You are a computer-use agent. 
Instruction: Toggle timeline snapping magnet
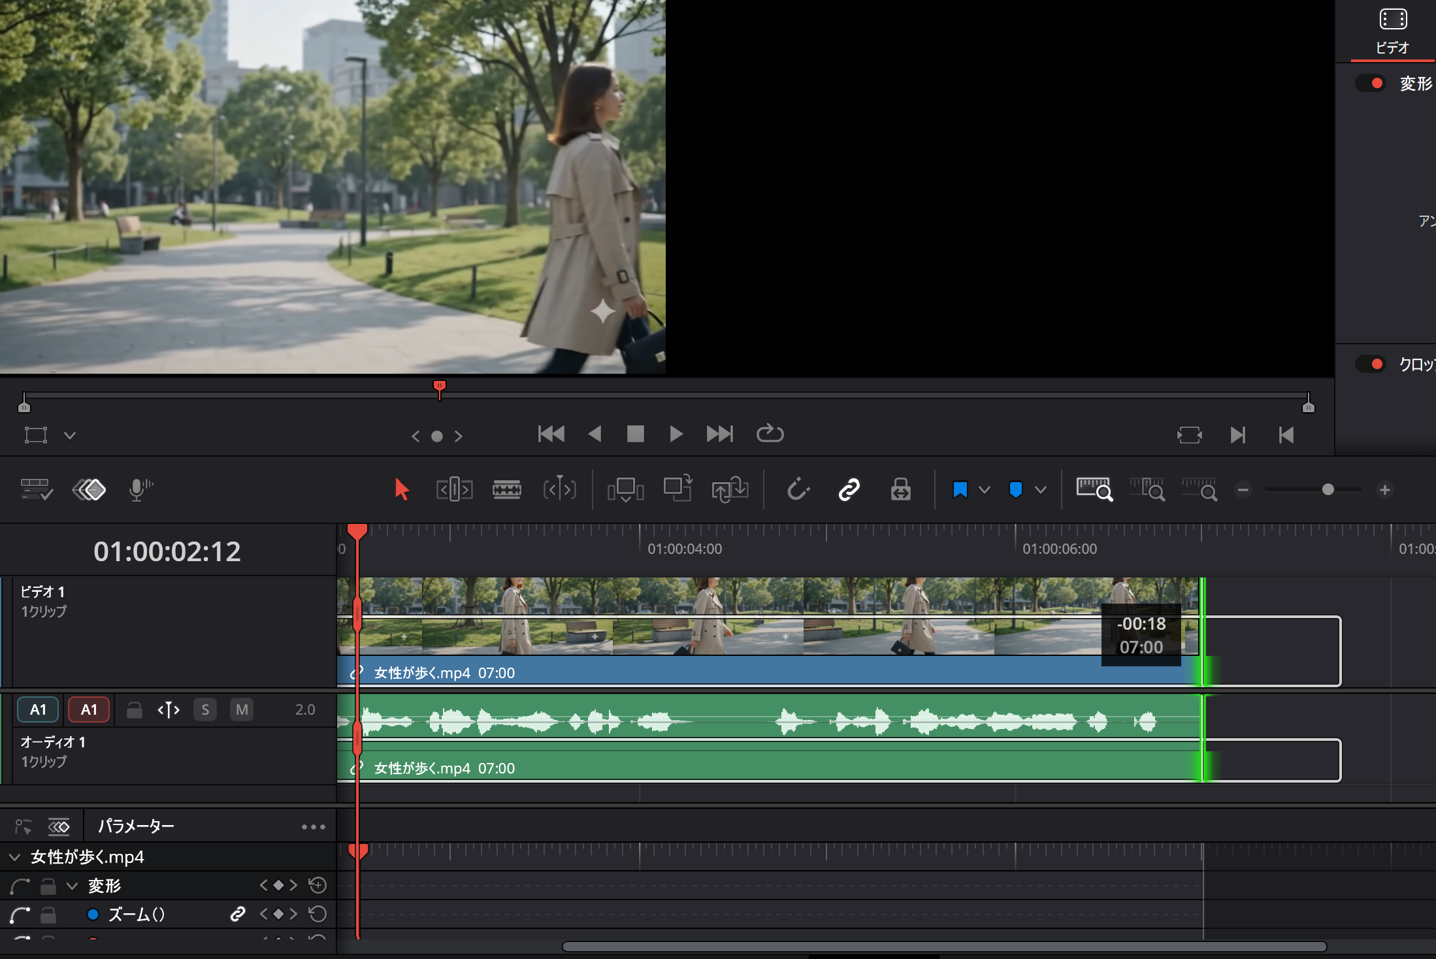[798, 489]
